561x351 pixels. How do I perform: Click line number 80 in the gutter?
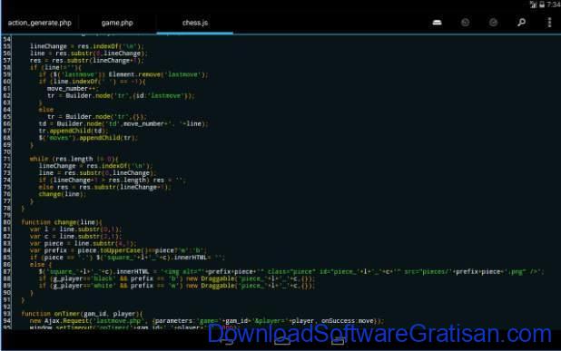[x=6, y=222]
